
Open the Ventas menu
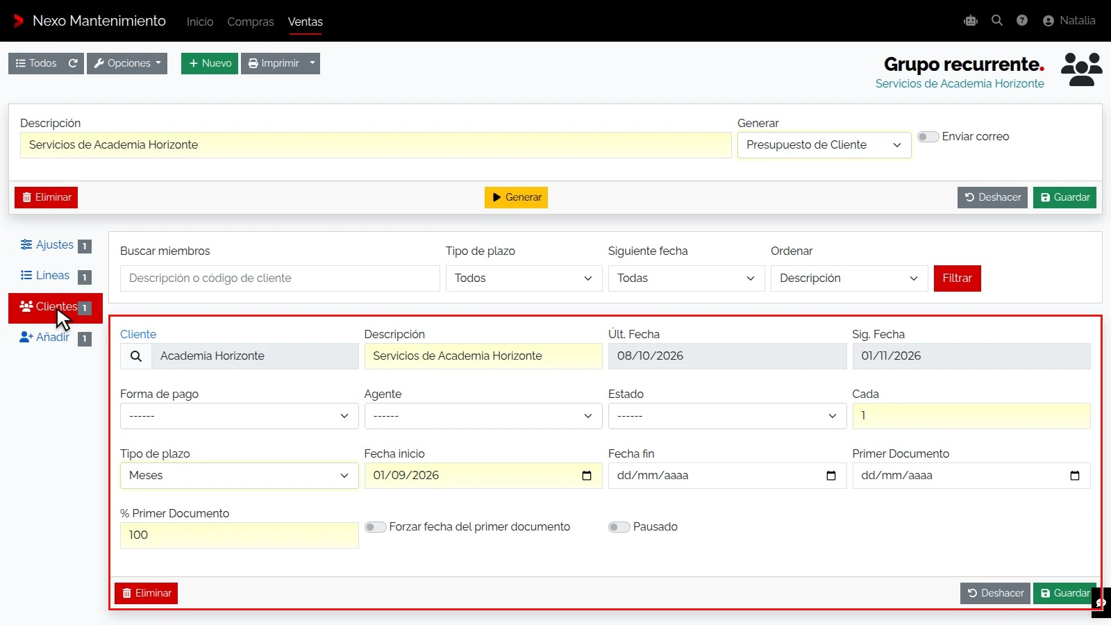coord(306,22)
